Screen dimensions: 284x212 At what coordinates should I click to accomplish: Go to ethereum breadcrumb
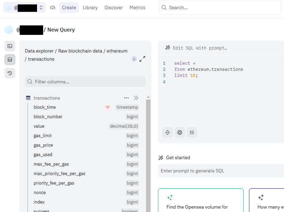point(117,51)
